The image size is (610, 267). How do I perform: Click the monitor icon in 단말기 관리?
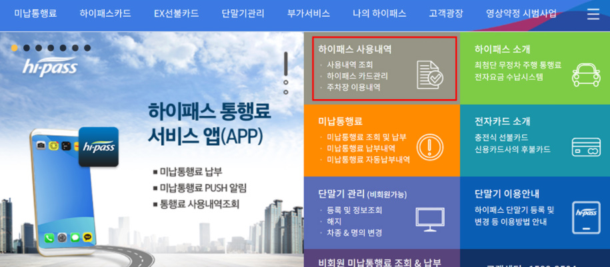click(430, 220)
